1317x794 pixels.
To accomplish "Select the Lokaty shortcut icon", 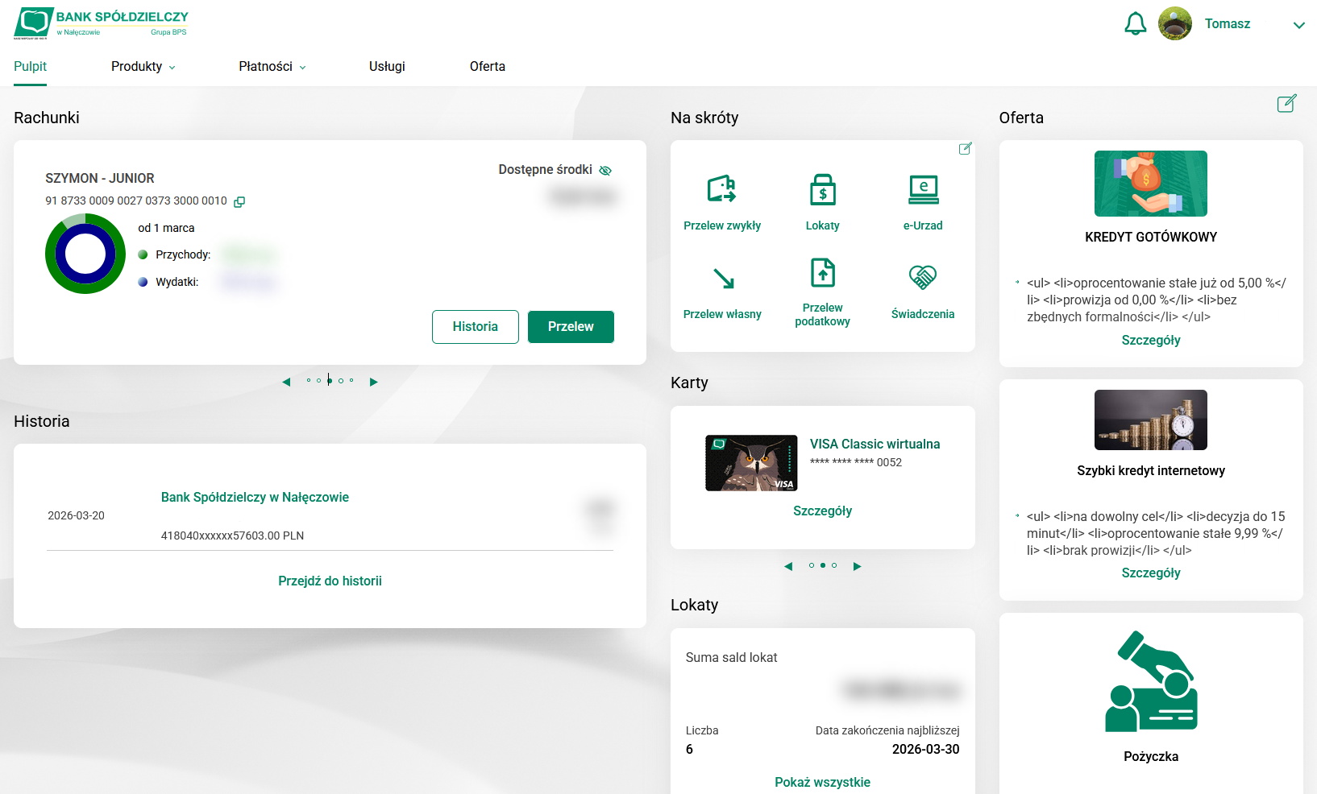I will click(822, 192).
